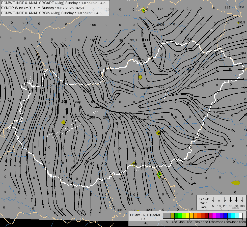Click the faded value 85.9
This screenshot has height=227, width=247.
(235, 208)
